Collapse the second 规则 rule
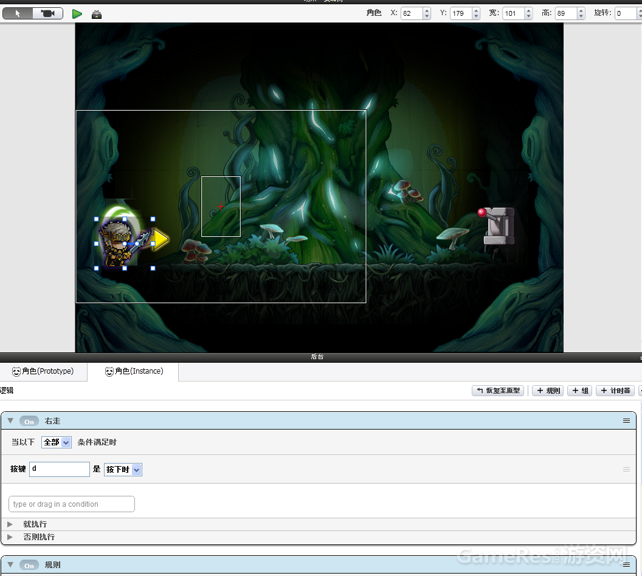 [11, 564]
